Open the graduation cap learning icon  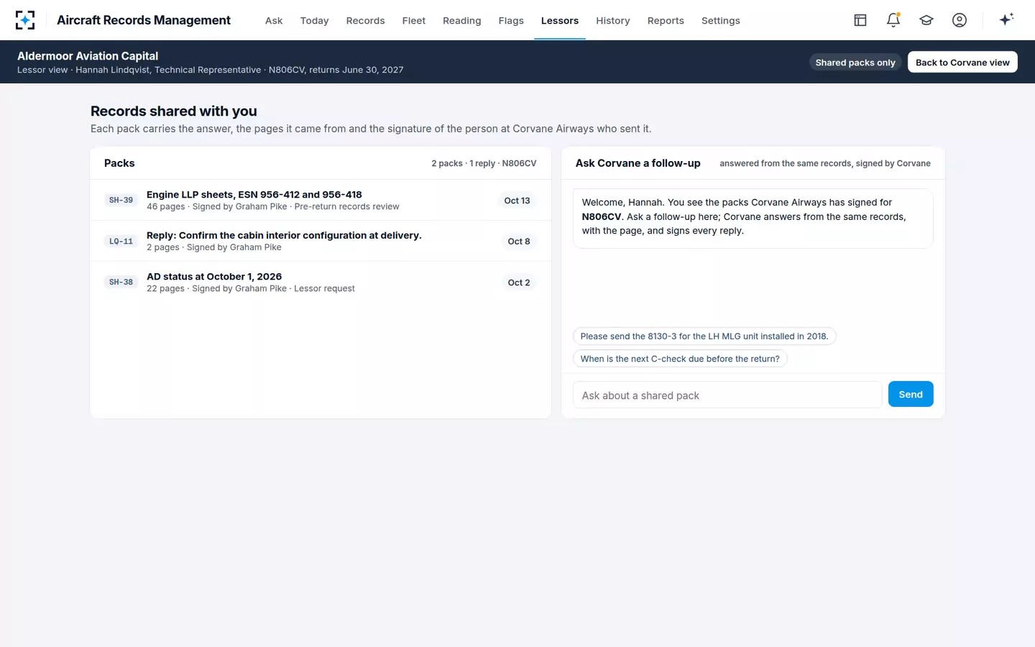(926, 20)
